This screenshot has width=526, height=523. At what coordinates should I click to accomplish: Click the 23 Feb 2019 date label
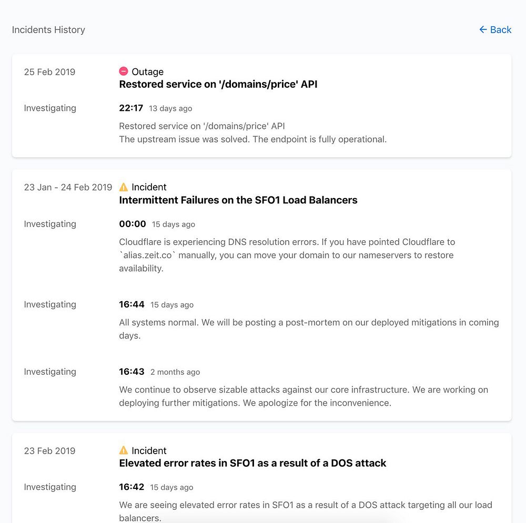49,451
